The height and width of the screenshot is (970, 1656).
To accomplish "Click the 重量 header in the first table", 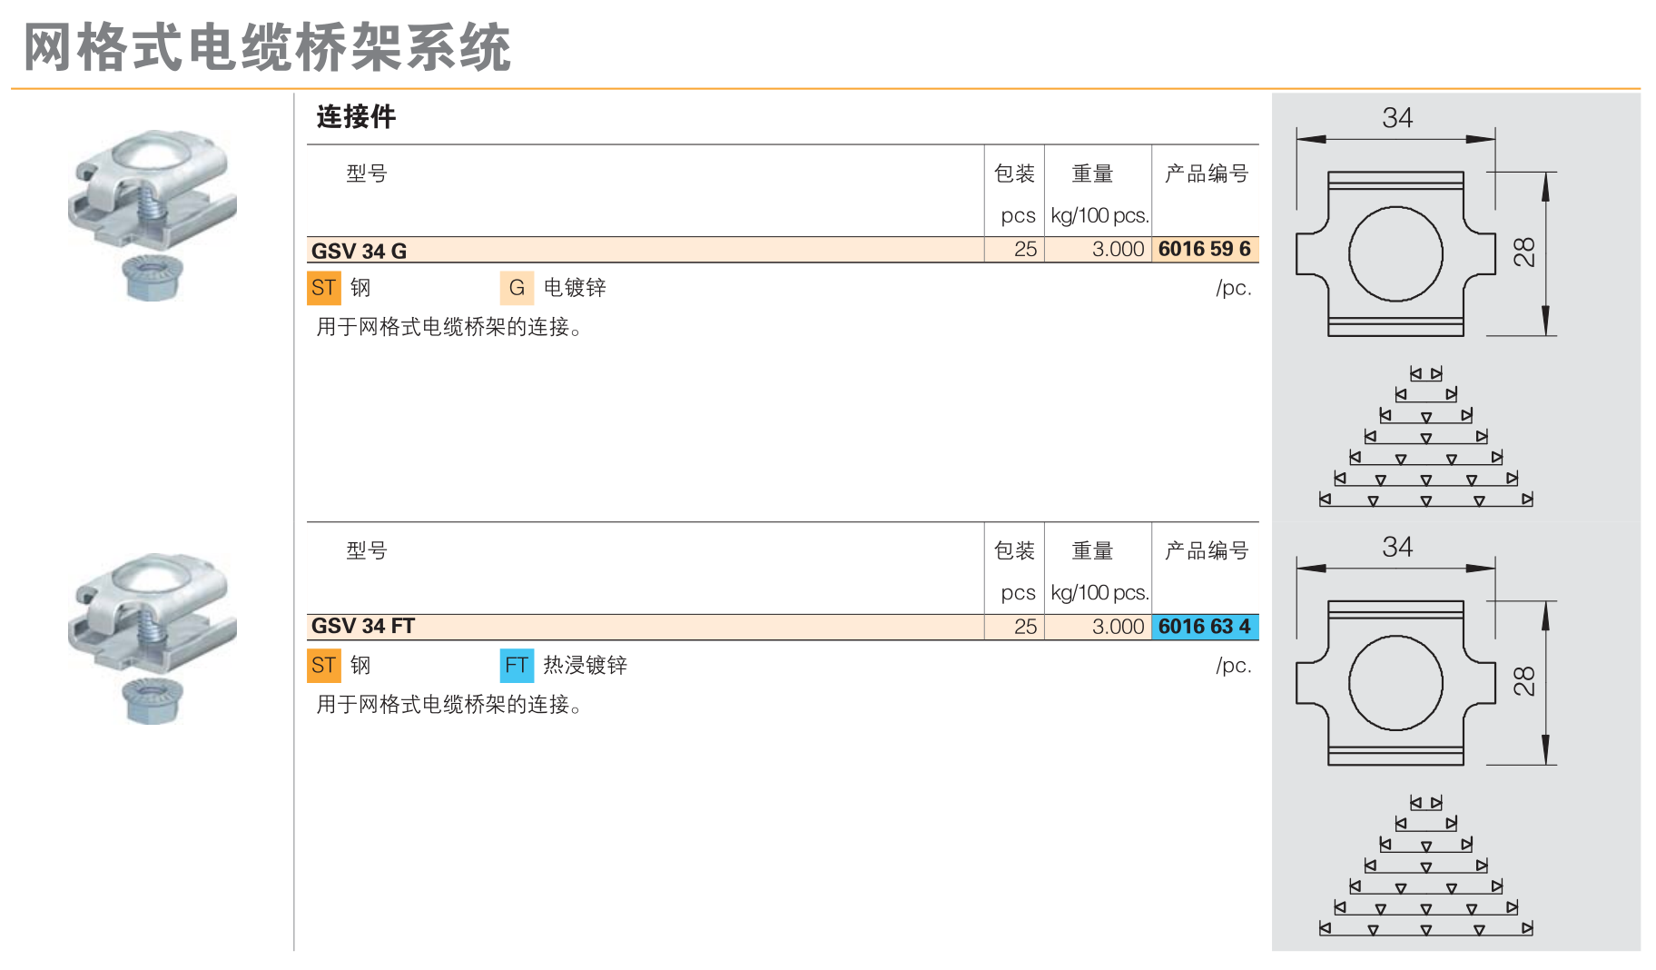I will coord(1092,173).
